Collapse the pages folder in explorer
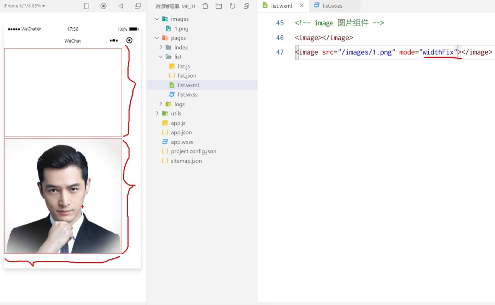This screenshot has height=305, width=495. click(157, 38)
